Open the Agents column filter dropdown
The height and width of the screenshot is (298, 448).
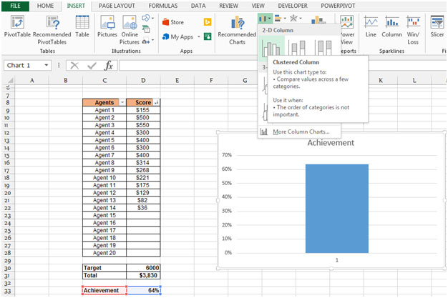pyautogui.click(x=122, y=102)
